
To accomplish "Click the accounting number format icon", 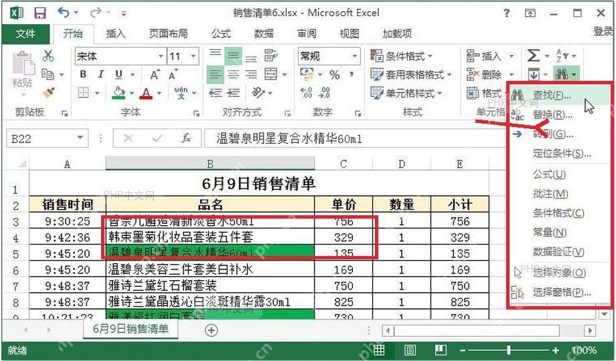I will 307,74.
